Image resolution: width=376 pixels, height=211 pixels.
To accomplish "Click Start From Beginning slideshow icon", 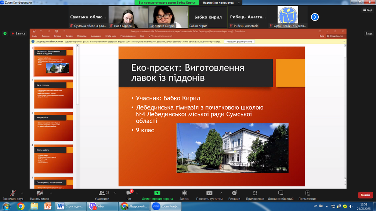I will click(57, 31).
